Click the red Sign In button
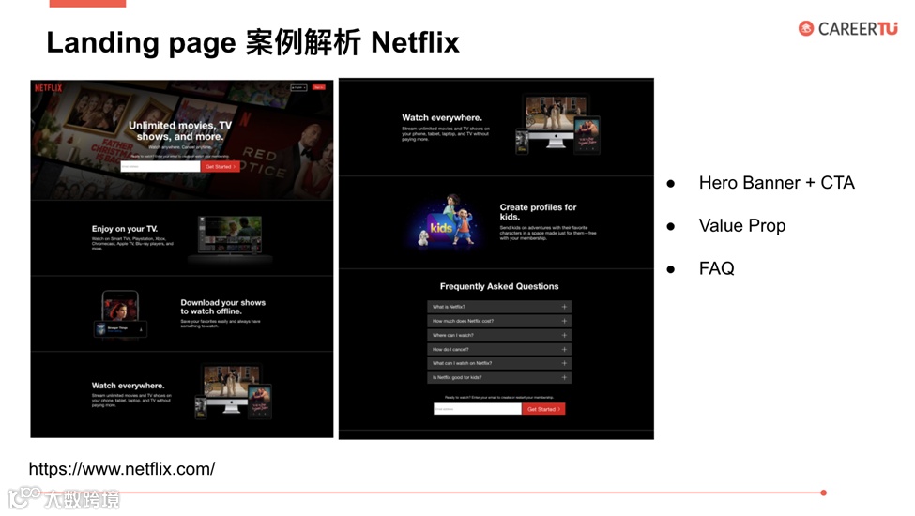Screen dimensions: 915x516 [319, 87]
